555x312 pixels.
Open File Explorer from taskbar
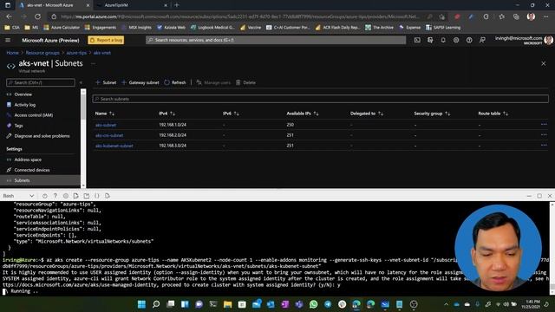pos(227,304)
